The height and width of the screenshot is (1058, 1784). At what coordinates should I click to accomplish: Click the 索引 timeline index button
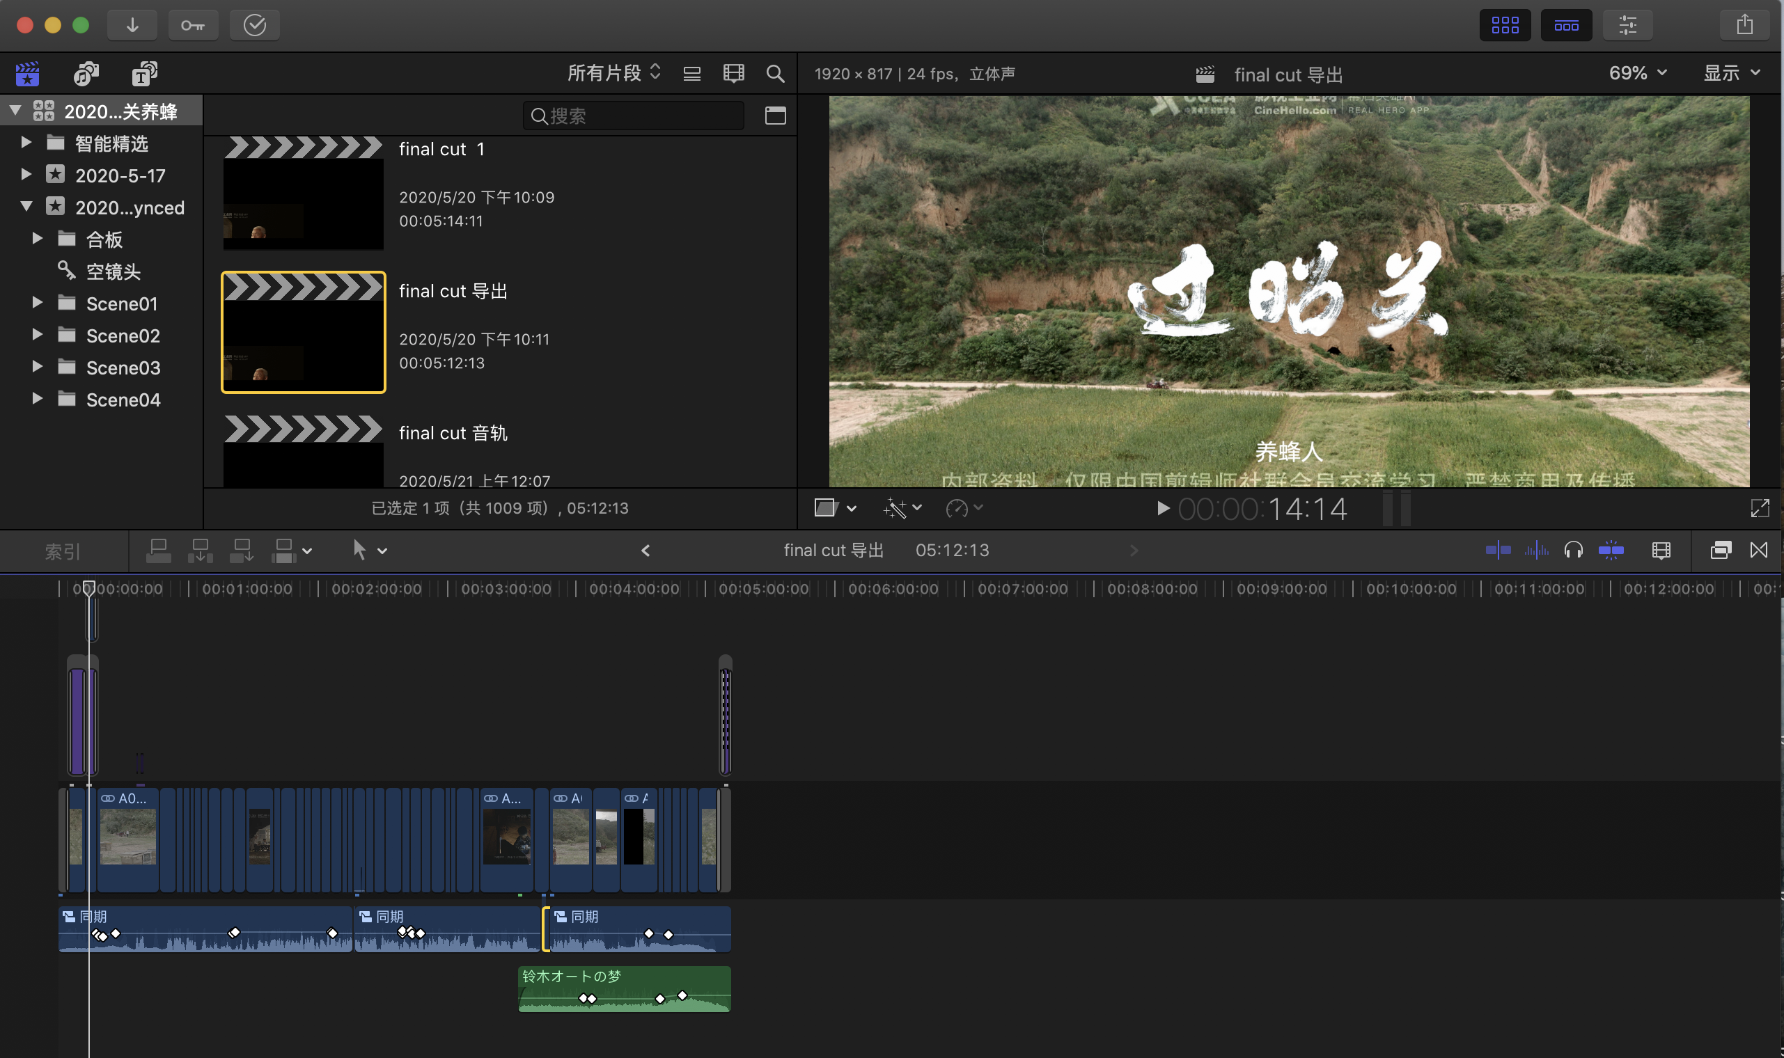[x=63, y=551]
